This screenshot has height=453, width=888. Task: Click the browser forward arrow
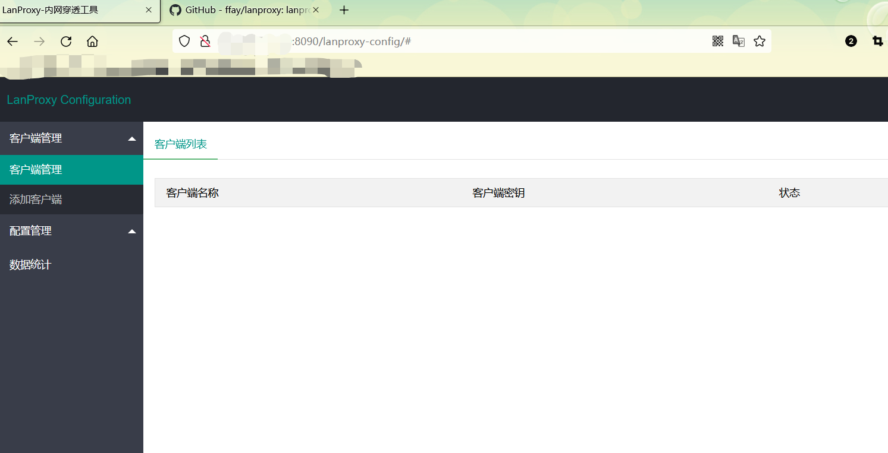39,41
